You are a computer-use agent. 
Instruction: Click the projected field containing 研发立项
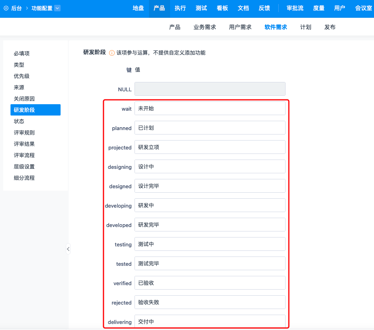click(210, 147)
